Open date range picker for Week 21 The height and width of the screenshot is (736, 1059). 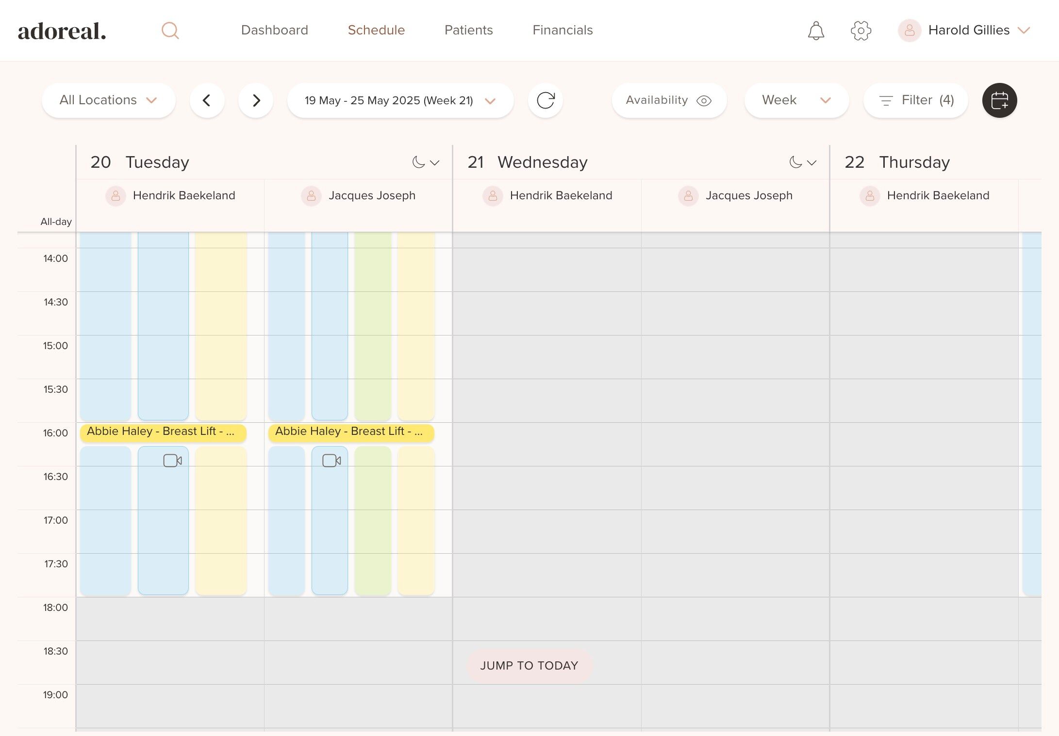pos(400,100)
